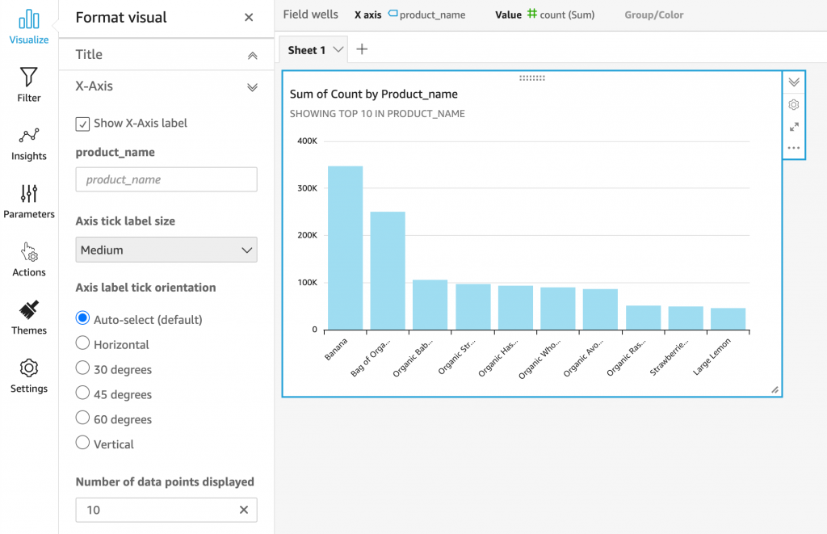Screen dimensions: 827x534
Task: Expand the Title section
Action: tap(252, 55)
